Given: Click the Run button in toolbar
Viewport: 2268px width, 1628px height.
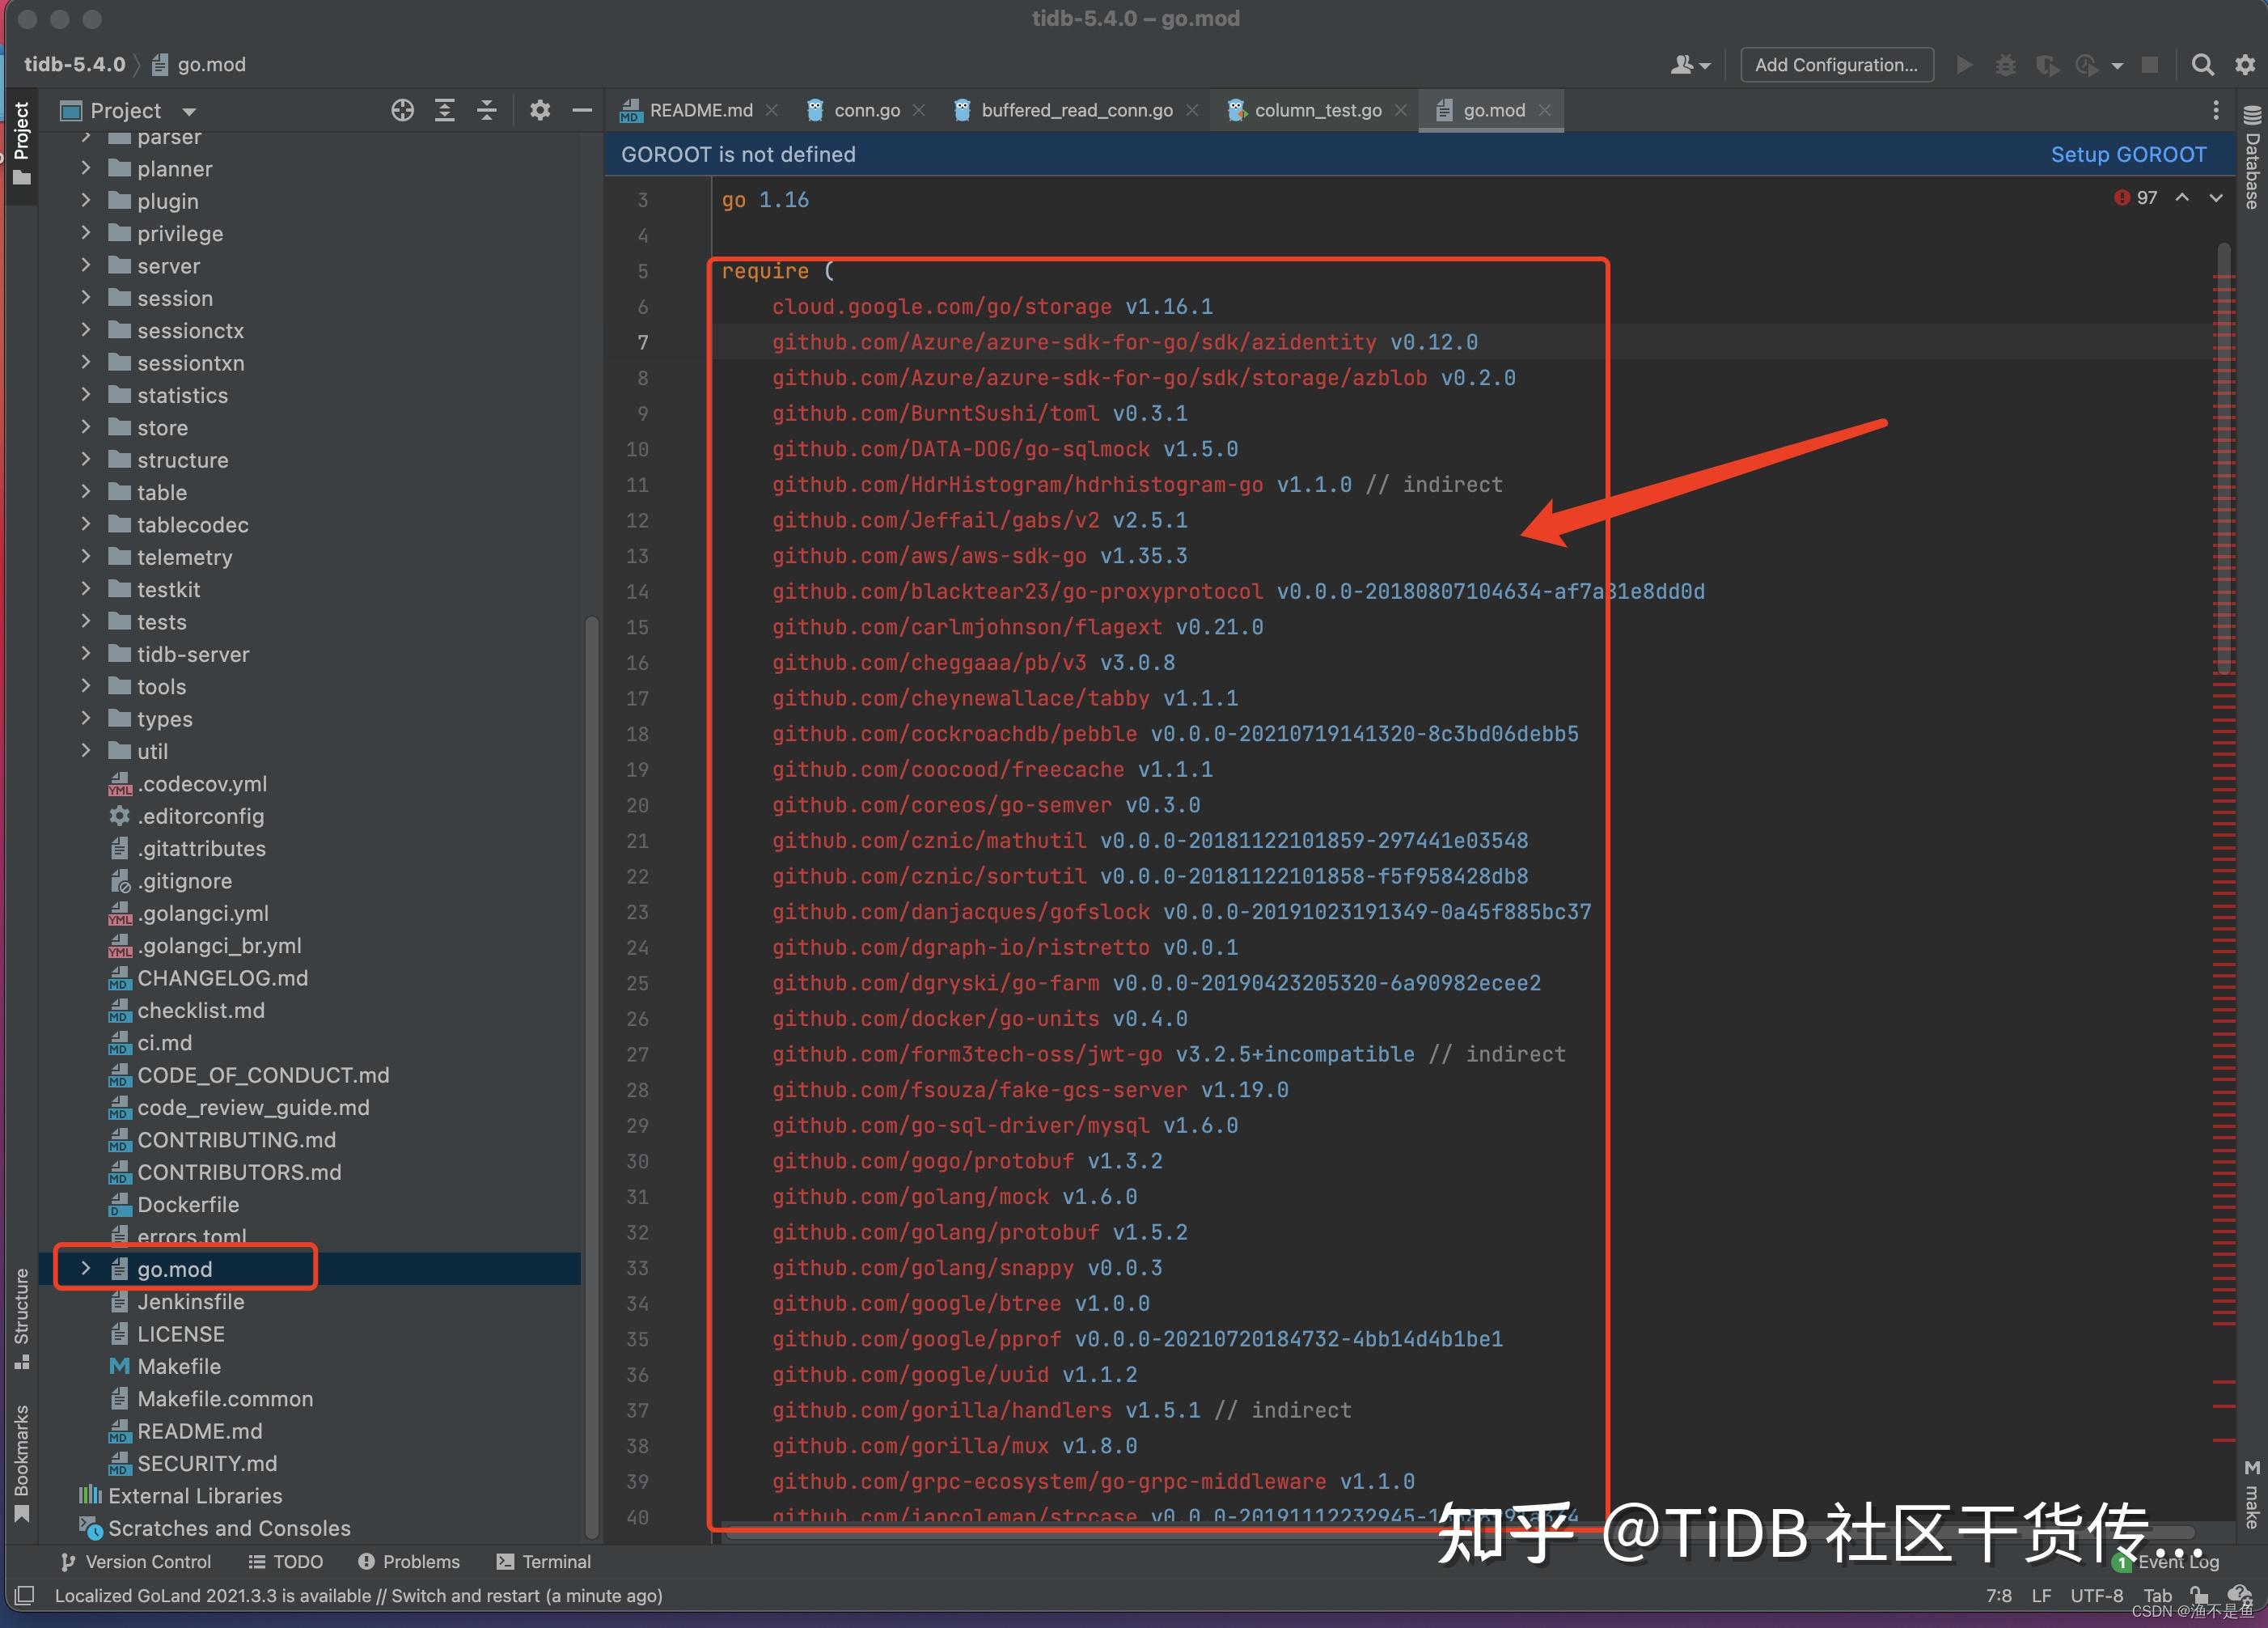Looking at the screenshot, I should 1964,65.
